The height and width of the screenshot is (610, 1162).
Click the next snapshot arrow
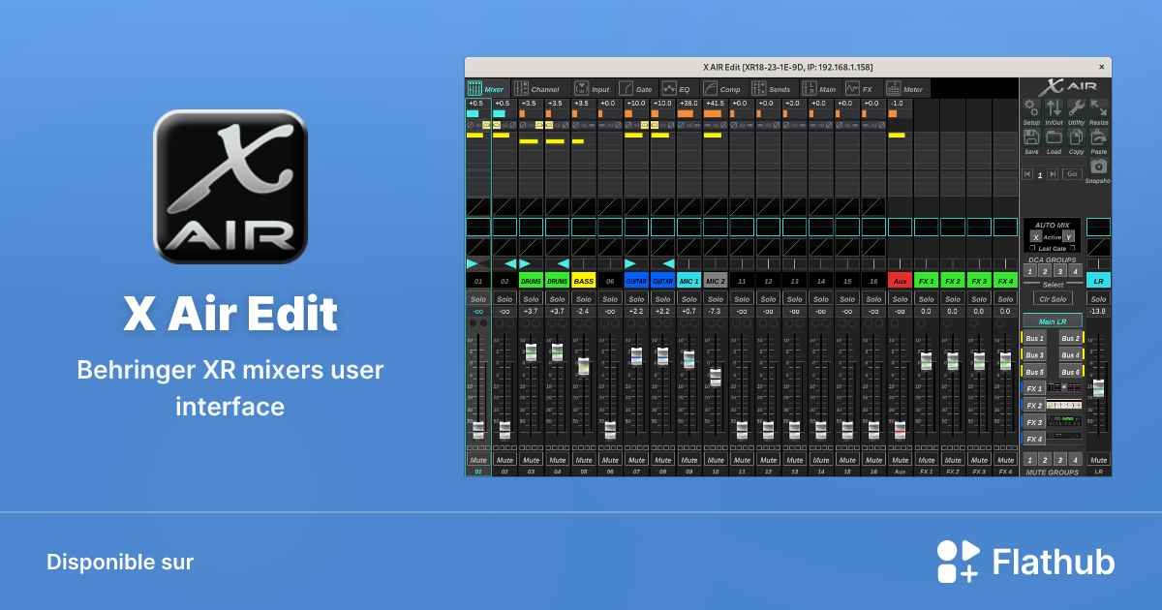(1053, 174)
